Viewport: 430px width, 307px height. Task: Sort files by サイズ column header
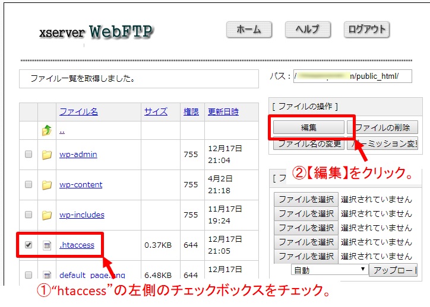click(156, 111)
